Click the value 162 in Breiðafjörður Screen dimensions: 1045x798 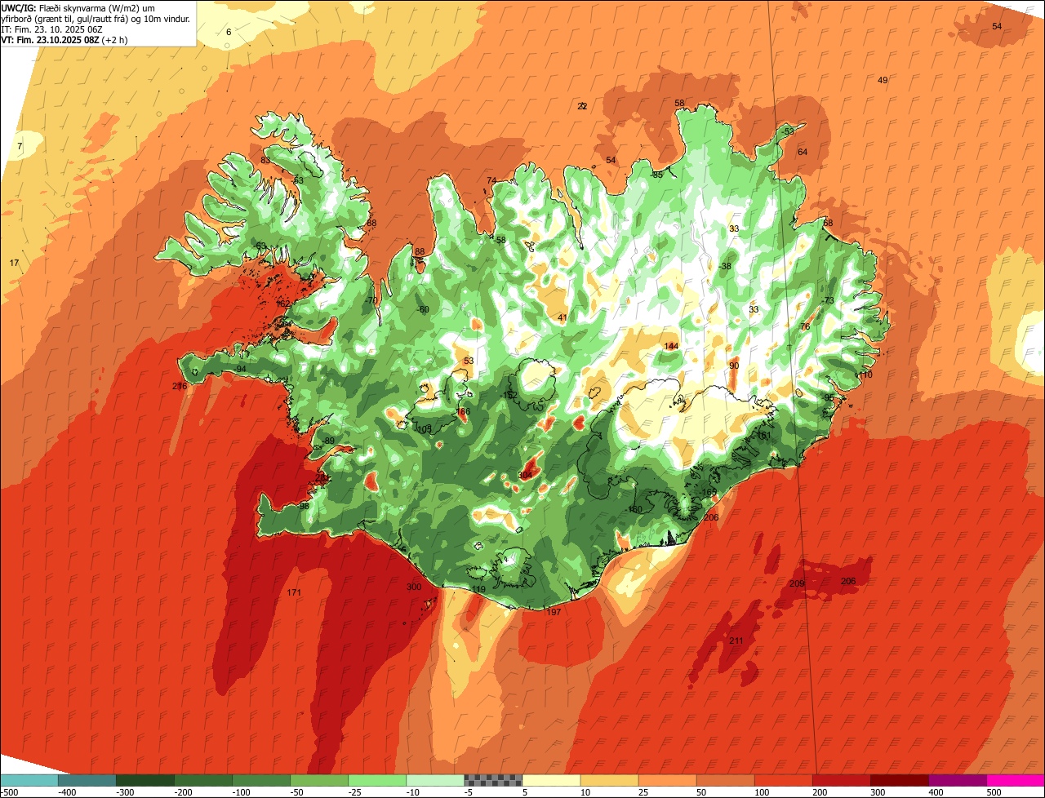pos(283,304)
